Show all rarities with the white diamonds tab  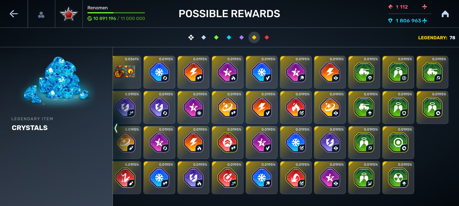pyautogui.click(x=191, y=37)
